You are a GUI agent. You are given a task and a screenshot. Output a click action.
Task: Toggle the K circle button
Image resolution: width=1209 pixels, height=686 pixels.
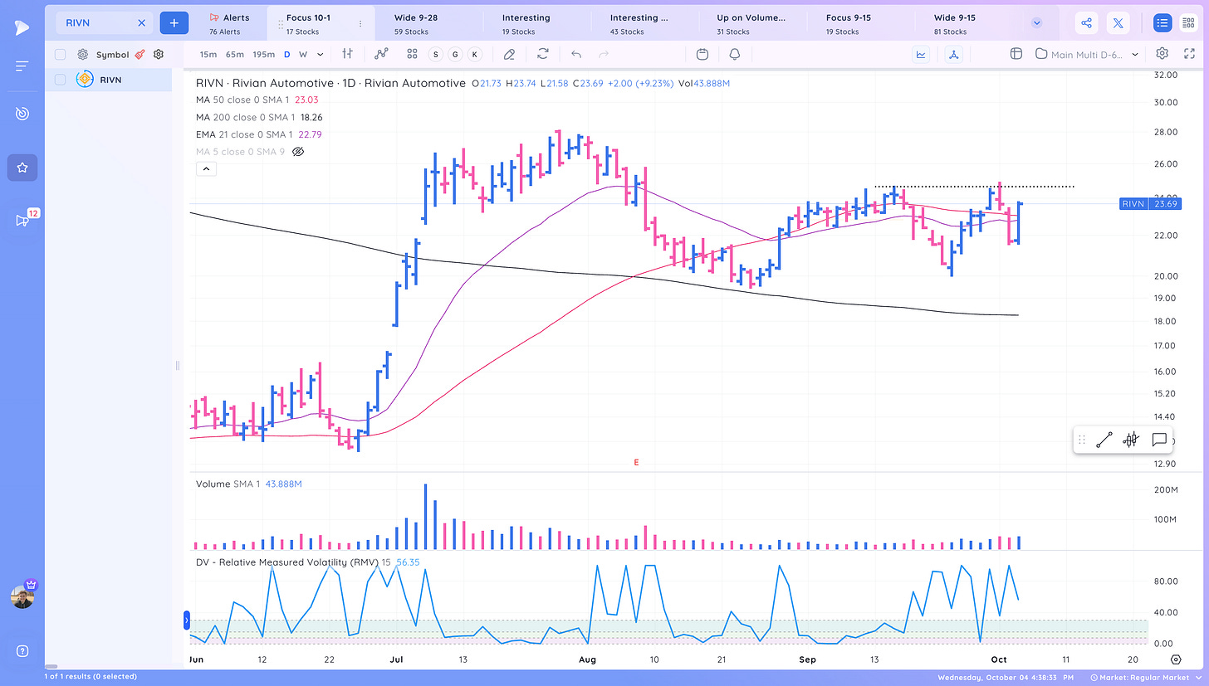(x=474, y=54)
